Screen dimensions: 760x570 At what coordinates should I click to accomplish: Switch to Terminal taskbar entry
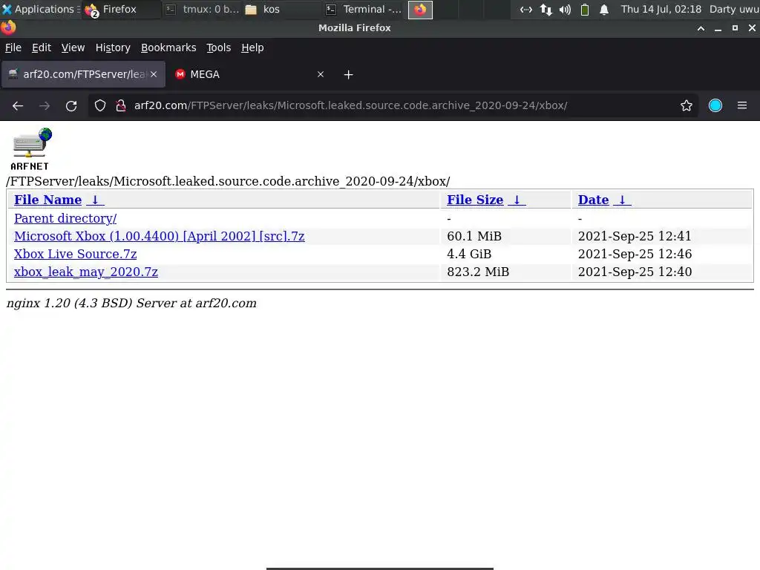click(x=364, y=9)
